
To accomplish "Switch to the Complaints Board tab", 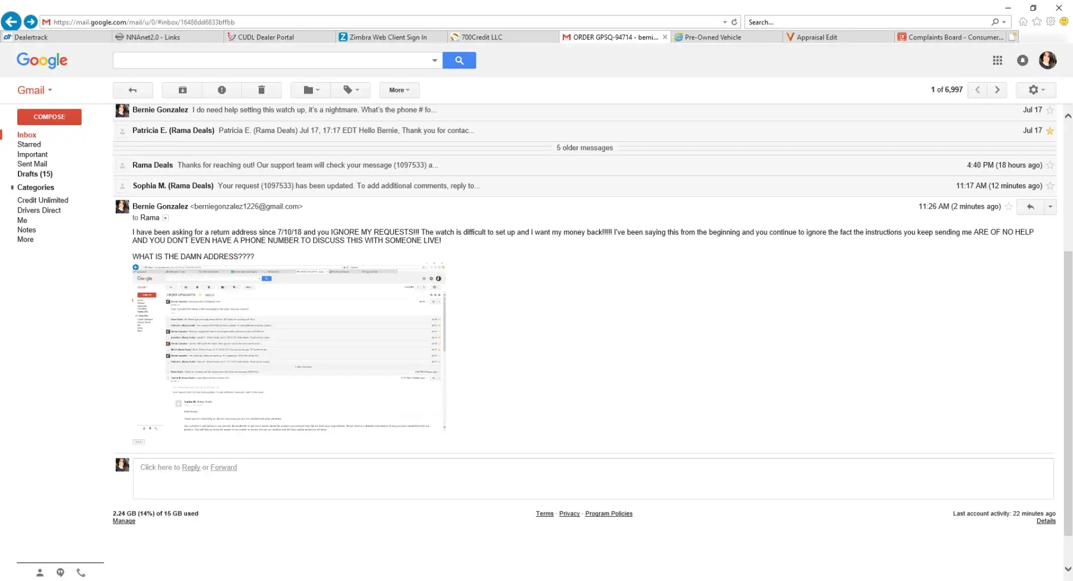I will tap(950, 37).
